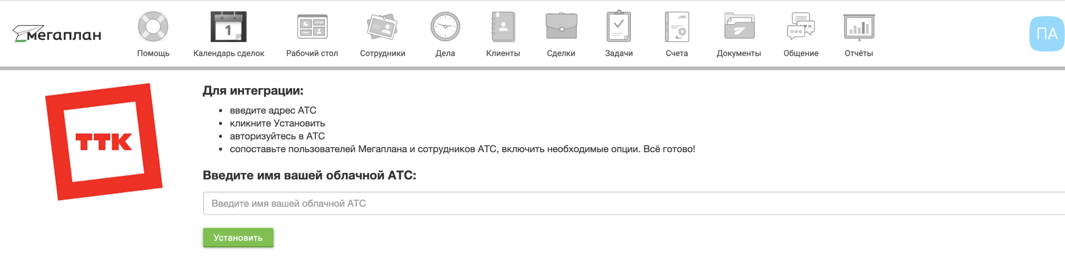Click the red TTK logo image

(104, 142)
